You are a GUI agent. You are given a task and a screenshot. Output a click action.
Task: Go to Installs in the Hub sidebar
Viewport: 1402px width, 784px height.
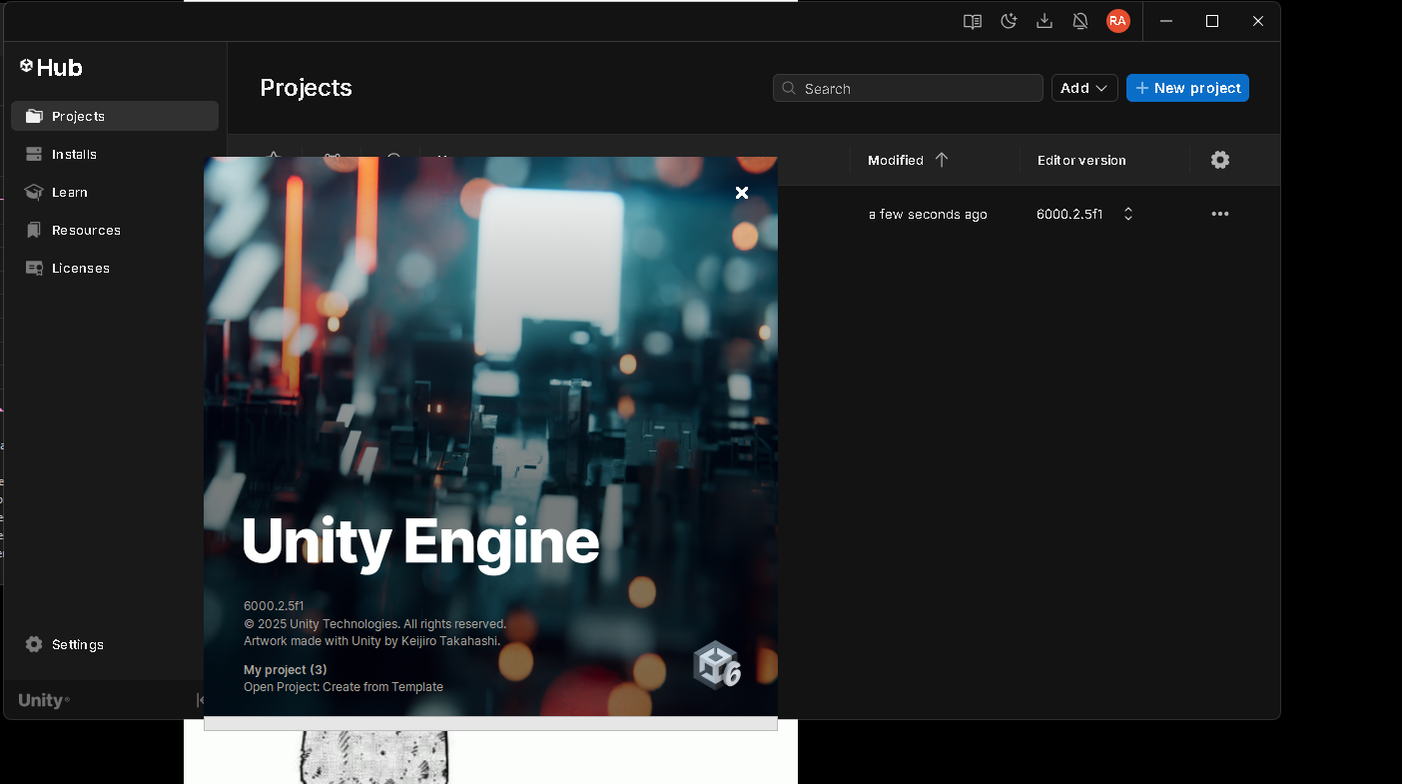[x=115, y=154]
